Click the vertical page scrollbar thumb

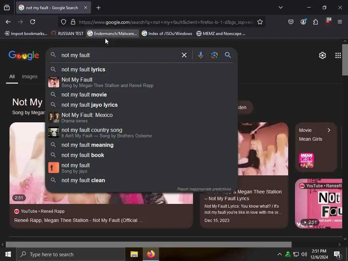click(345, 60)
